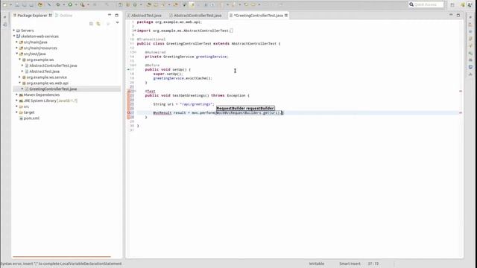Select the GreetingControllerTest.java editor tab
The height and width of the screenshot is (268, 477).
point(258,15)
